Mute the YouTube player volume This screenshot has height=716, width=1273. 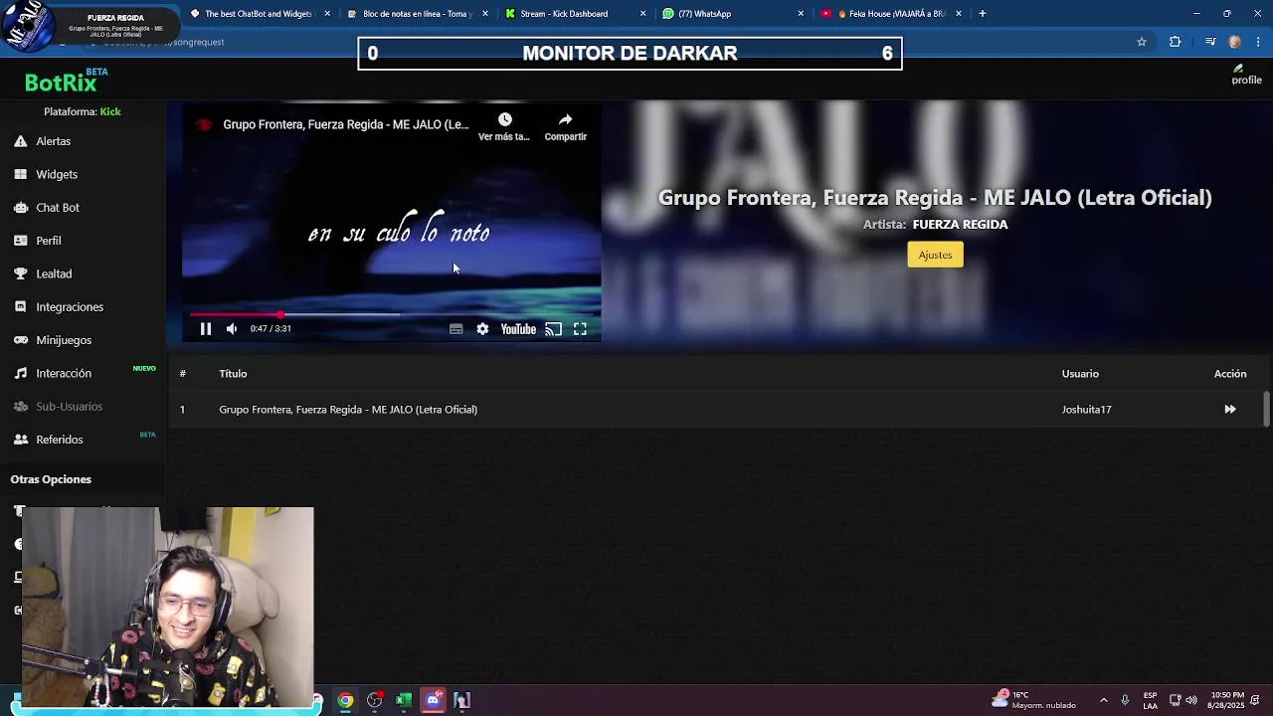click(x=232, y=329)
